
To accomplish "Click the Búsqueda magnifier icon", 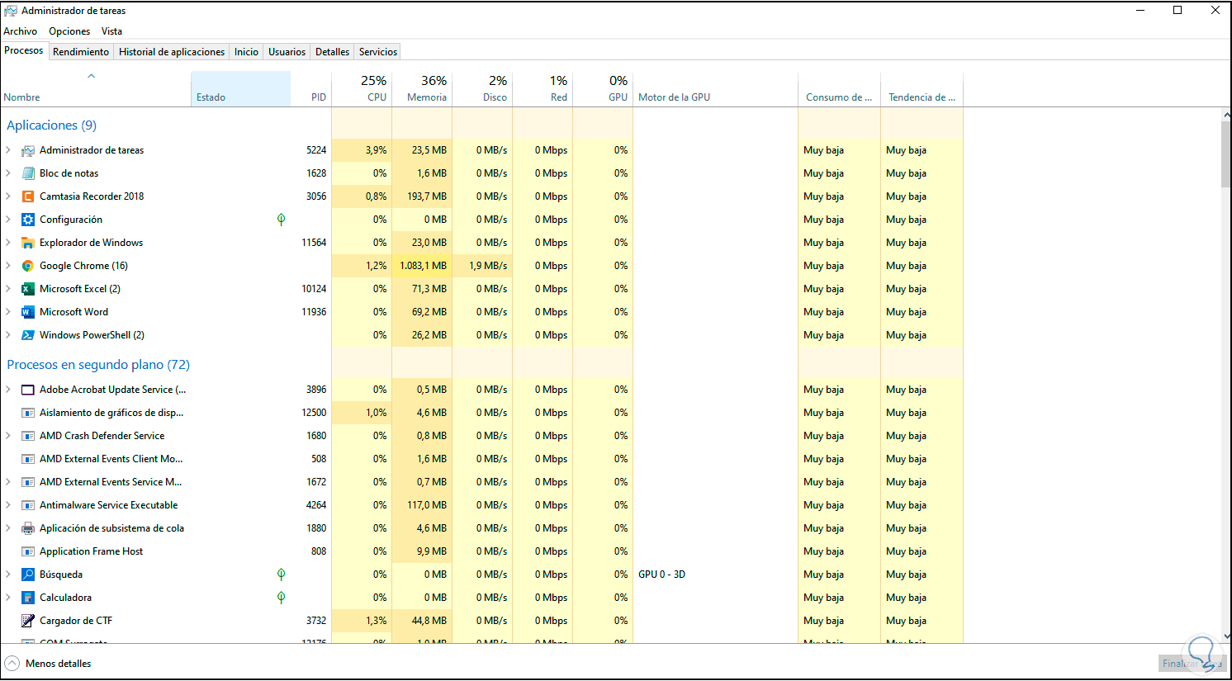I will coord(28,575).
